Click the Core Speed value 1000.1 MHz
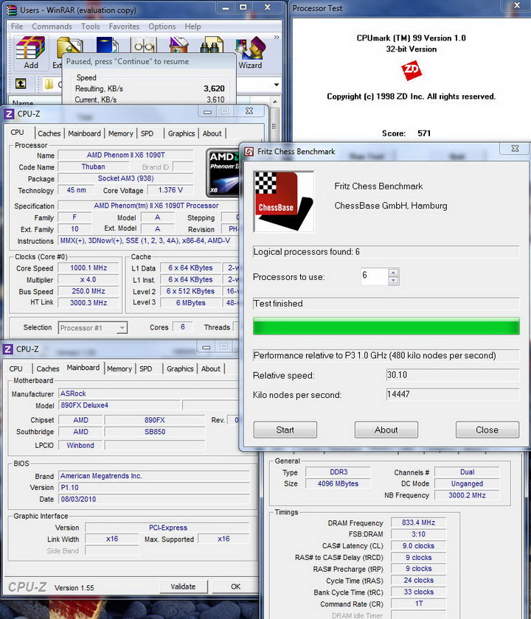This screenshot has width=531, height=619. (88, 267)
